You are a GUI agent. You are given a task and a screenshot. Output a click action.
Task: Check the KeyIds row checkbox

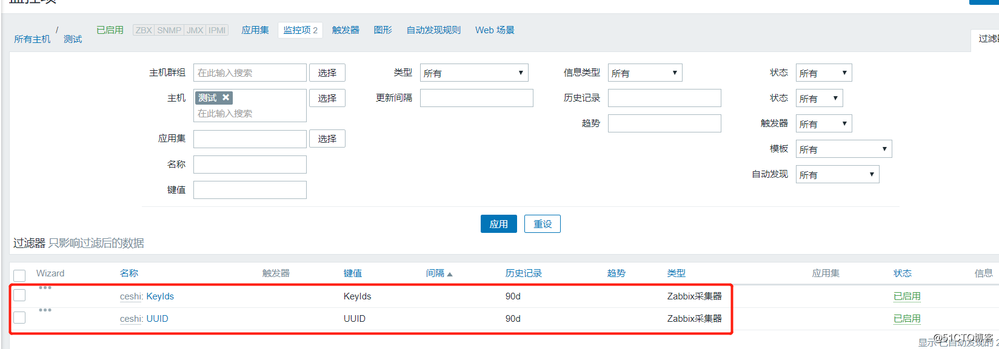pyautogui.click(x=19, y=295)
